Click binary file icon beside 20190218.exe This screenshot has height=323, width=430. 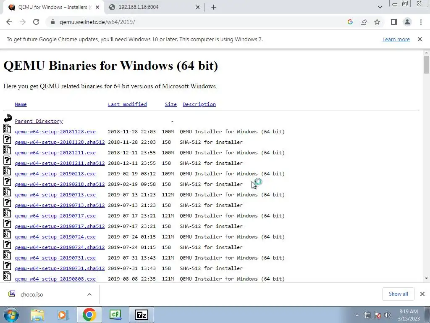coord(7,171)
